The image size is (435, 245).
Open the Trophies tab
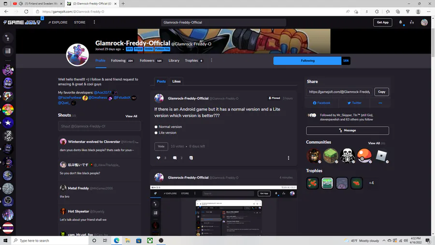pos(194,61)
